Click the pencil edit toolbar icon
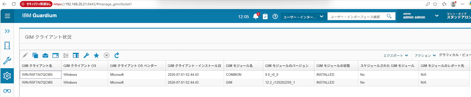The image size is (471, 97). (x=25, y=55)
